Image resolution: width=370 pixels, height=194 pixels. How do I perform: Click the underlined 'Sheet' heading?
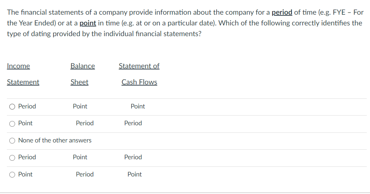point(79,82)
